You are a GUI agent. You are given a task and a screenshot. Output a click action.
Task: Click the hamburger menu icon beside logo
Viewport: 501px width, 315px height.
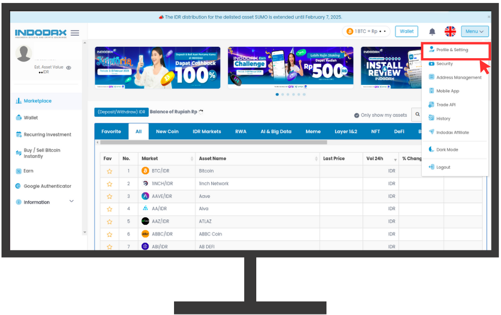75,33
